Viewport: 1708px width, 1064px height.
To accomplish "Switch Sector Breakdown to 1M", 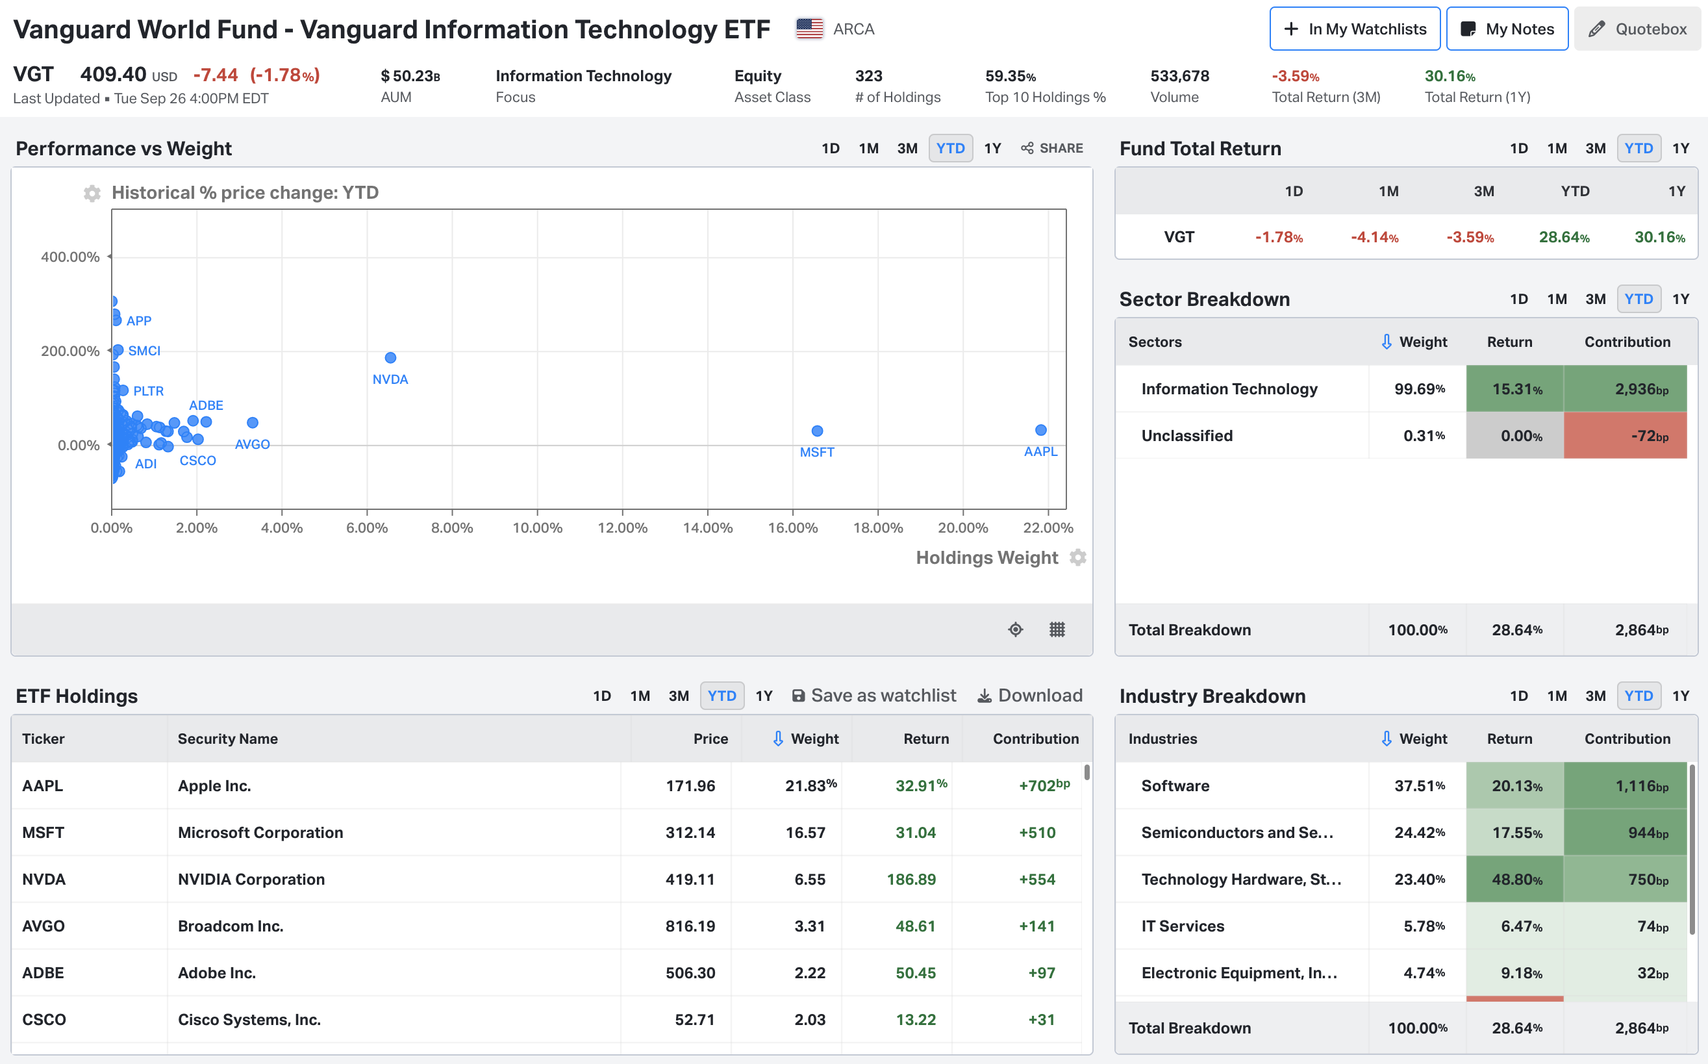I will coord(1557,299).
